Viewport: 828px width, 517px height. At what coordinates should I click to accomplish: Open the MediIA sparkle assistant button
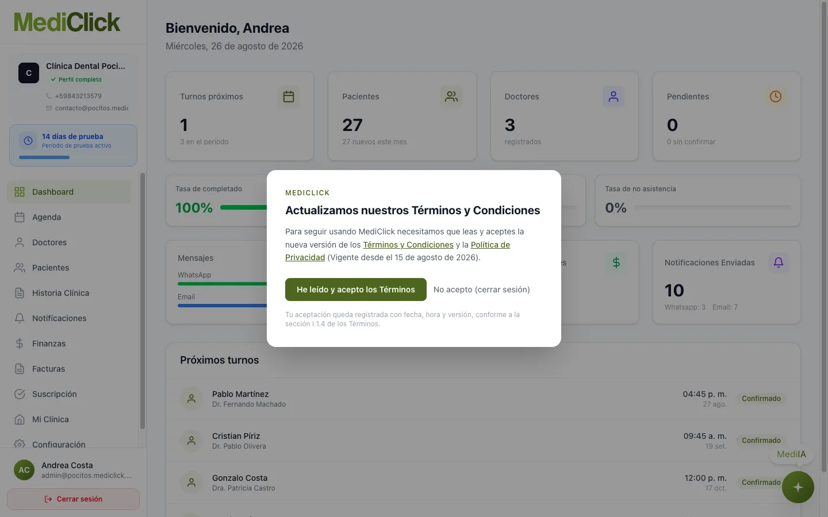point(798,487)
